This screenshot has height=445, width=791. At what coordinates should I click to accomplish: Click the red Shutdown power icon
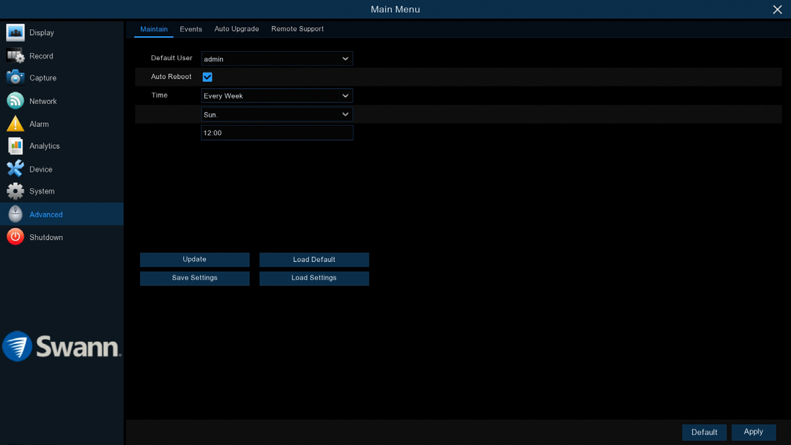(15, 237)
